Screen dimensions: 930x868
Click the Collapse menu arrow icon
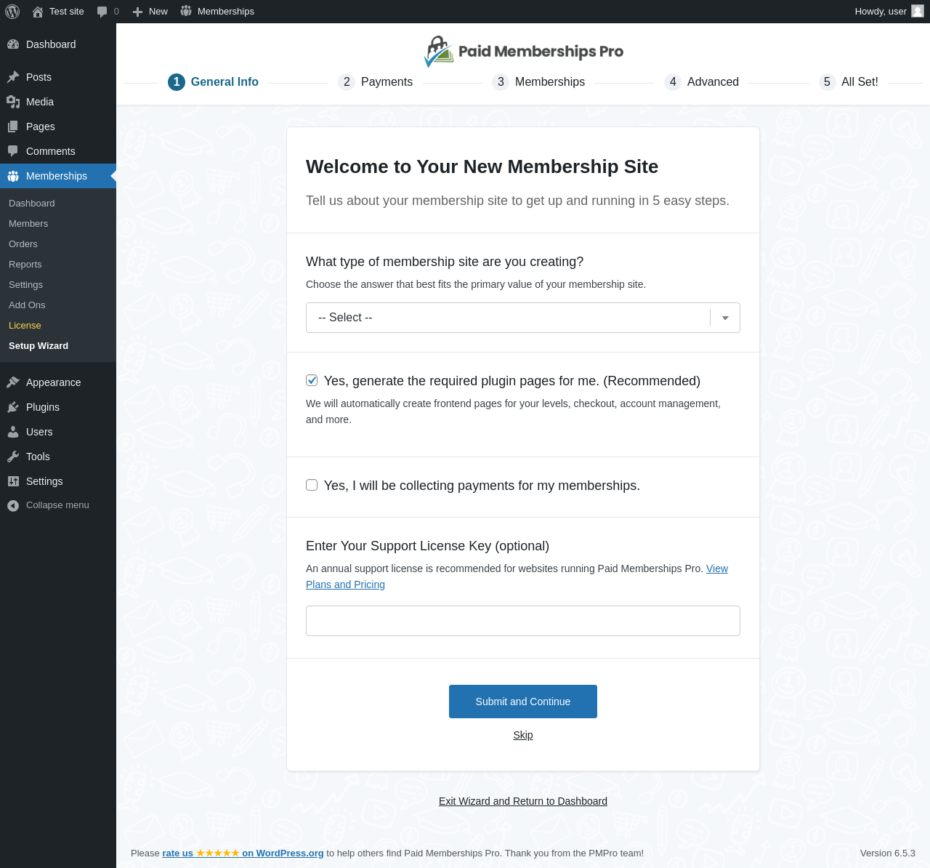pyautogui.click(x=13, y=505)
